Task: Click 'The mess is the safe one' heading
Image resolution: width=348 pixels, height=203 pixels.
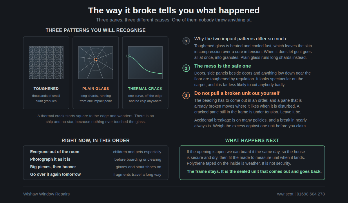Action: point(223,66)
